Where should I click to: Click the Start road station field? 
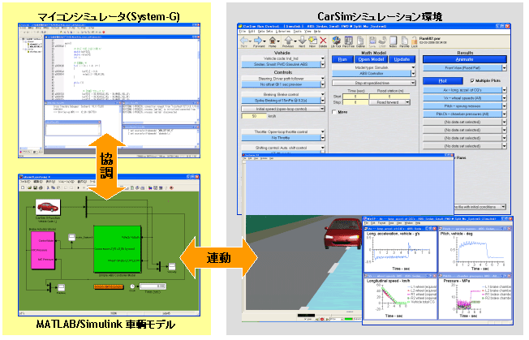(389, 97)
